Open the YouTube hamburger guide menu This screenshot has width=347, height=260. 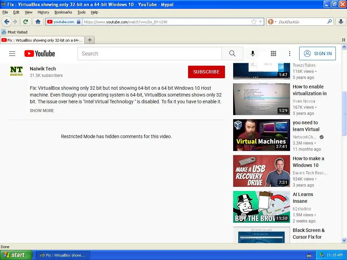pyautogui.click(x=12, y=53)
